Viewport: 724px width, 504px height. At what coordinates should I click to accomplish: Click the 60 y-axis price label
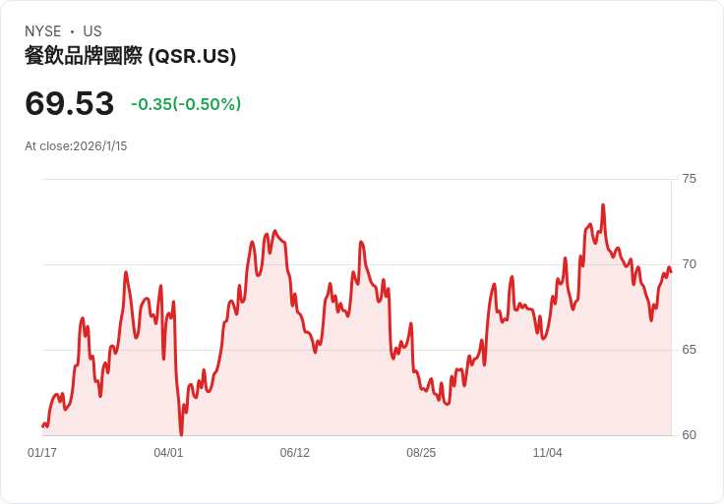pyautogui.click(x=690, y=435)
